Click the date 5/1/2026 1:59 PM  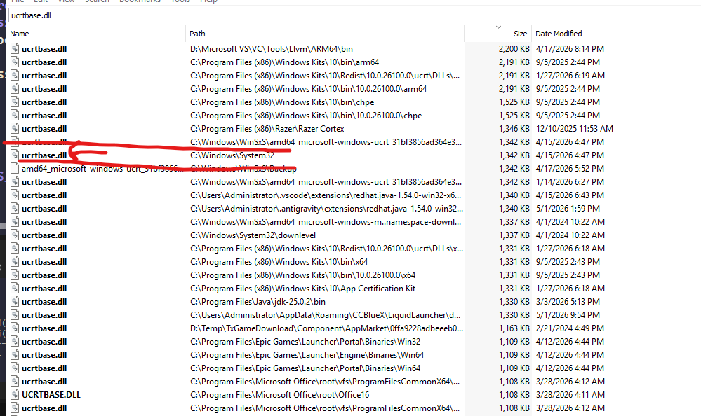coord(568,209)
